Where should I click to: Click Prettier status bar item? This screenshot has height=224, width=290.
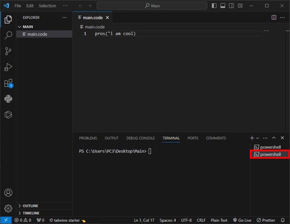click(266, 220)
